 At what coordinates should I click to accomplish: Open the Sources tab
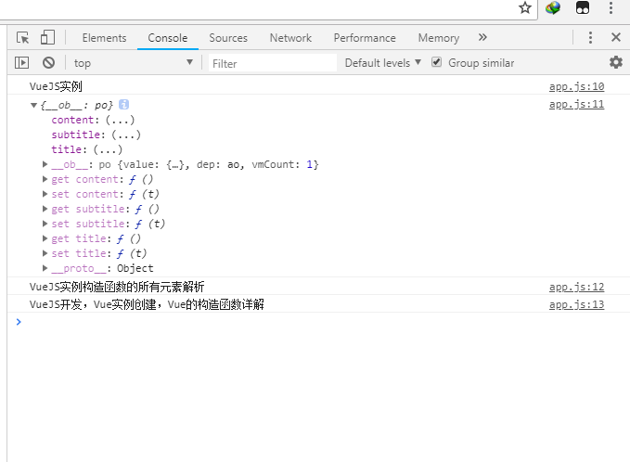[228, 38]
